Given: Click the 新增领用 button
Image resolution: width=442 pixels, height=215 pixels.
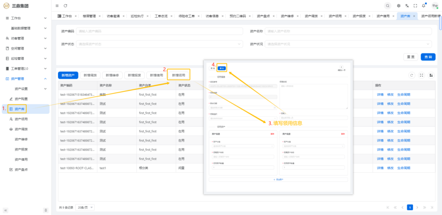Looking at the screenshot, I should click(178, 75).
